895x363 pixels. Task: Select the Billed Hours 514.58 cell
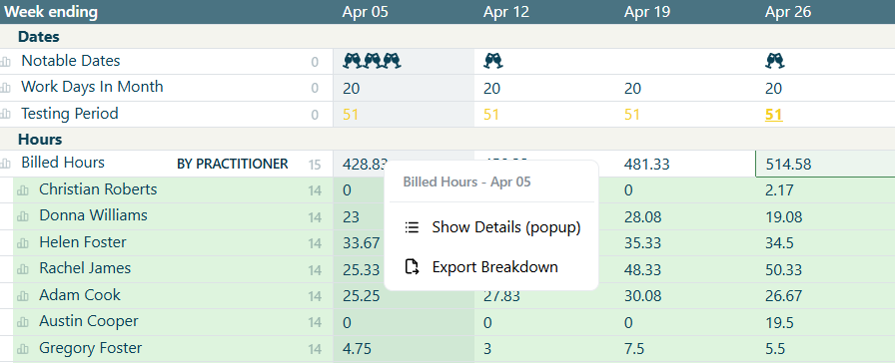[825, 165]
